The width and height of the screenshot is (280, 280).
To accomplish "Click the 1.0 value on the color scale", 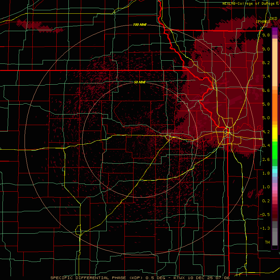I will click(266, 187).
